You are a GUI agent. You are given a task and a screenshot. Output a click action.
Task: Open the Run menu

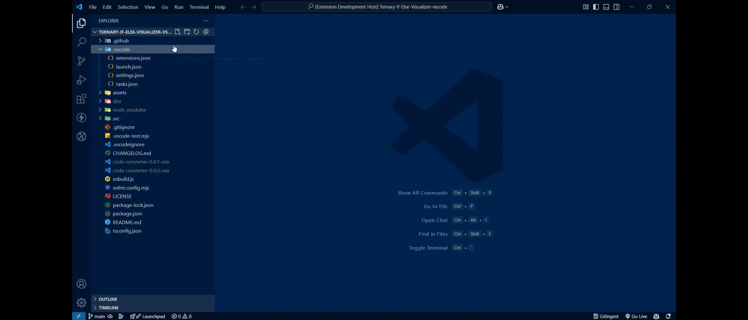click(179, 7)
